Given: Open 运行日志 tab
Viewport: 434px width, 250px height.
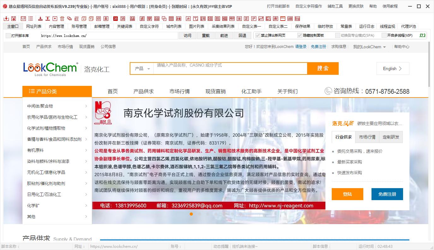Looking at the screenshot, I should (x=367, y=27).
